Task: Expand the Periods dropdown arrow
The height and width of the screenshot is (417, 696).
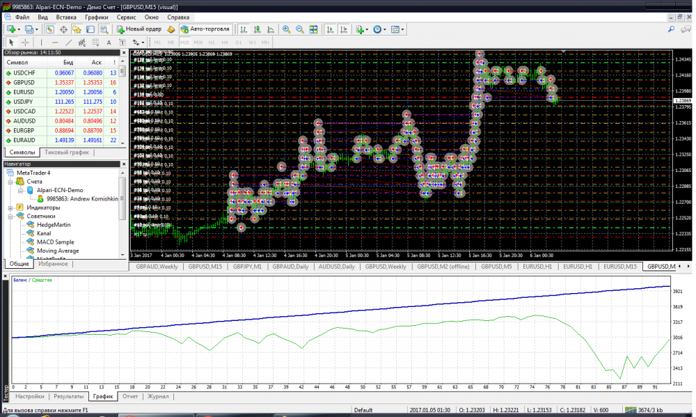Action: coord(384,30)
